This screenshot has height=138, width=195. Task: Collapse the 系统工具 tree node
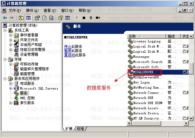(5, 30)
